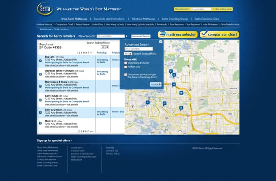Submit New Search with arrow icon
This screenshot has width=276, height=181.
(x=126, y=36)
